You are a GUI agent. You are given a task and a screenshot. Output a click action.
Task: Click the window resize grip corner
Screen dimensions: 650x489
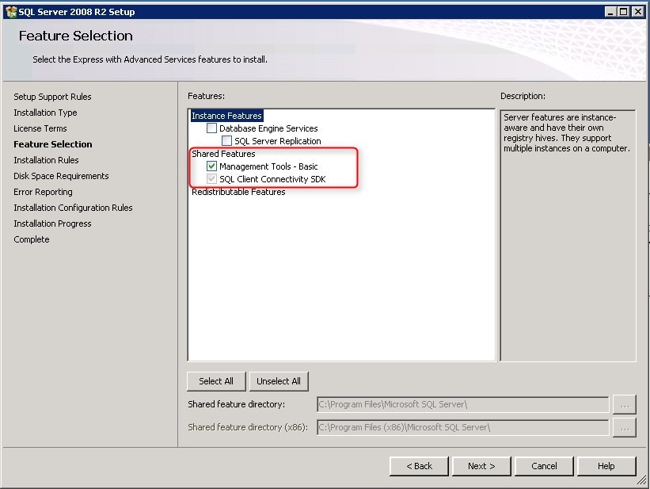642,480
